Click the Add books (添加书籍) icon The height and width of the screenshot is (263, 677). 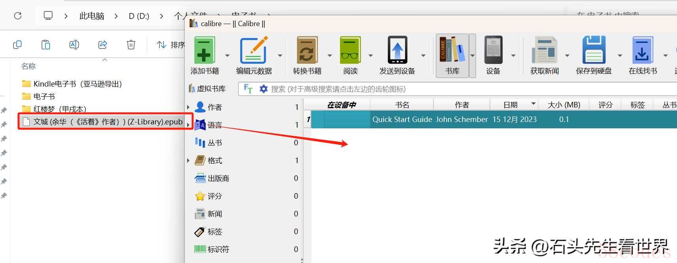click(204, 50)
